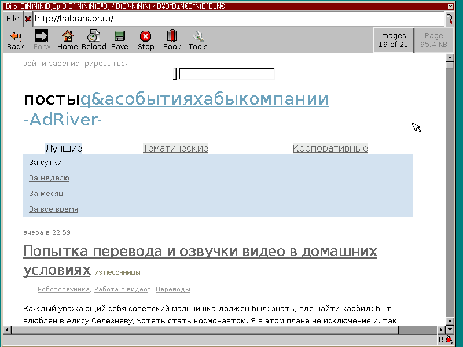Choose the За неделю filter link
This screenshot has height=347, width=463.
(x=49, y=178)
